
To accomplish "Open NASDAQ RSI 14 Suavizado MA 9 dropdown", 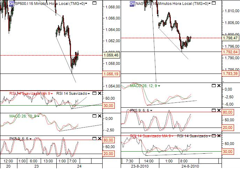I will 173,136.
